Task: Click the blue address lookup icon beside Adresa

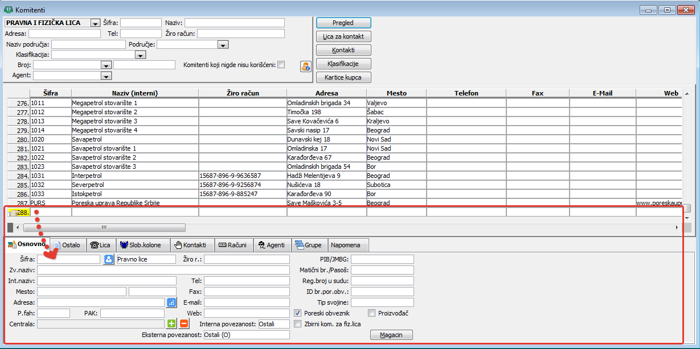Action: (171, 302)
